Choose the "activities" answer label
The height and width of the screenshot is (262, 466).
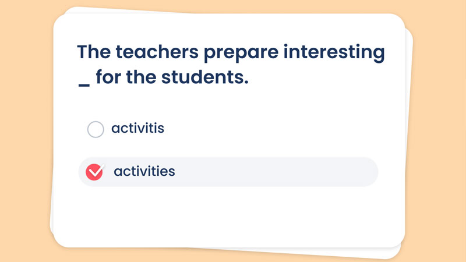pos(144,171)
